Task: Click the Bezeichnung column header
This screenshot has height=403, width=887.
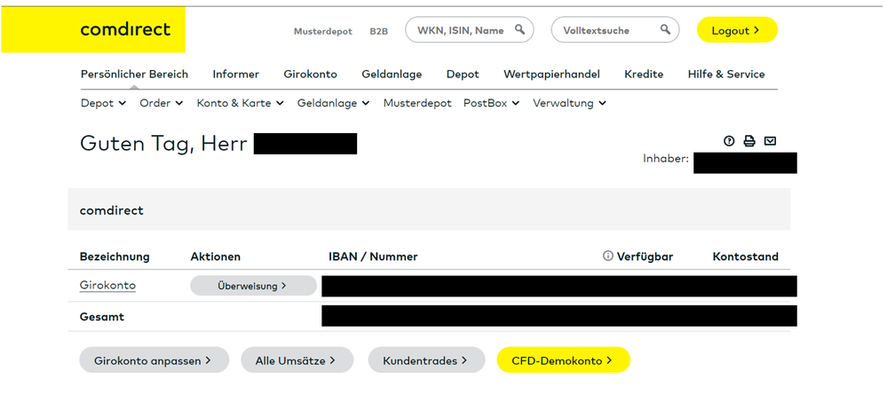Action: (x=115, y=257)
